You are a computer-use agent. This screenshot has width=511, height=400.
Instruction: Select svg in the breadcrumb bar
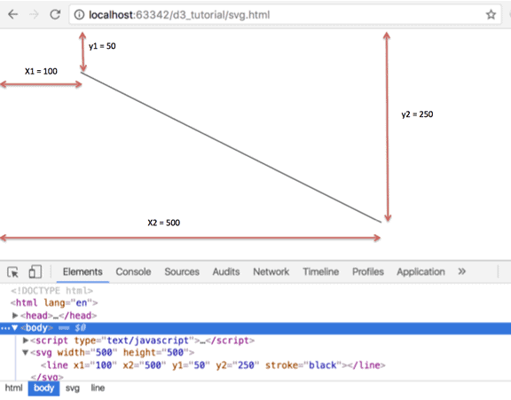click(73, 388)
